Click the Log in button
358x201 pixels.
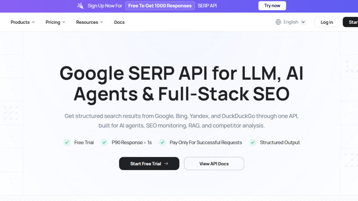tap(327, 22)
